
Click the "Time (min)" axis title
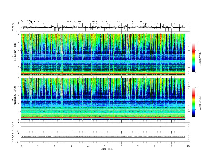(107, 149)
